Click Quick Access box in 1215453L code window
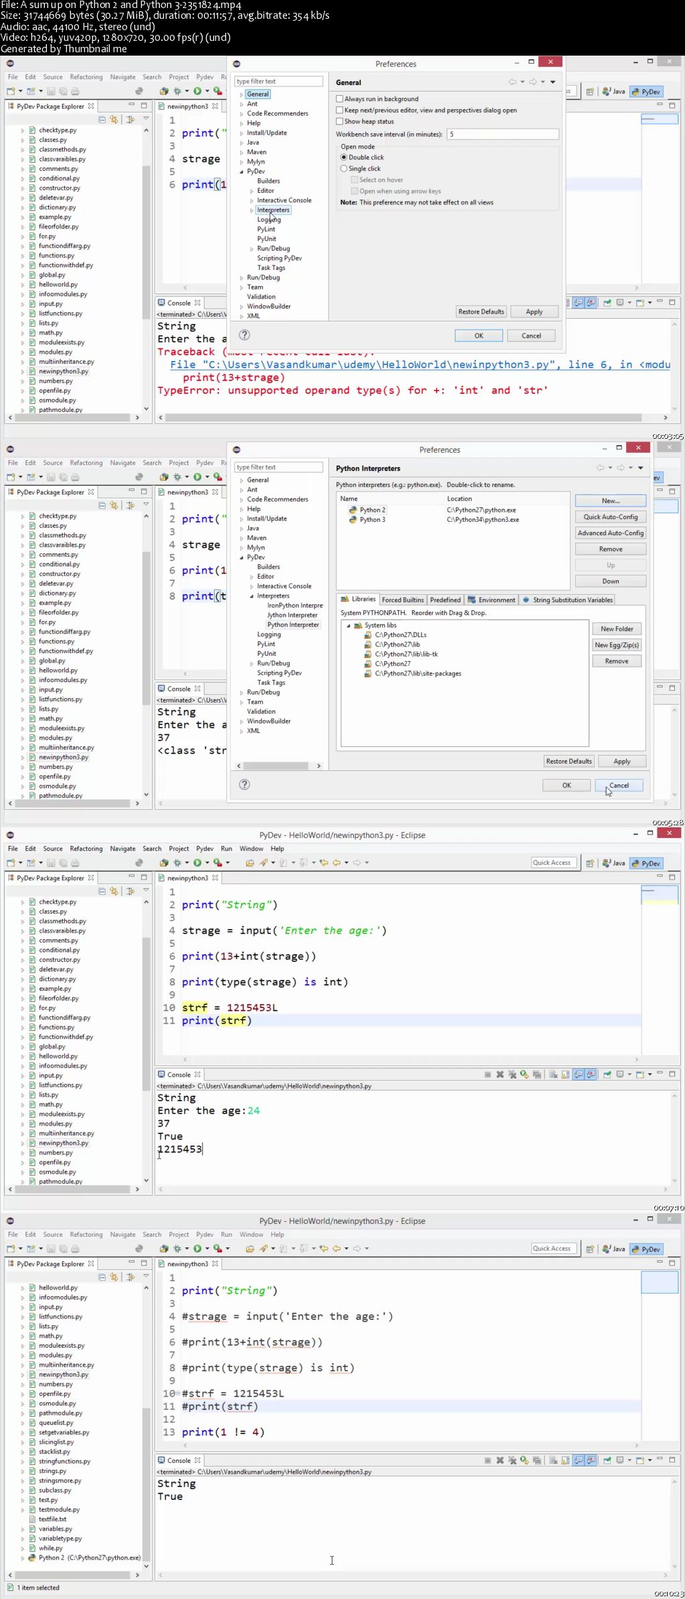 tap(555, 862)
